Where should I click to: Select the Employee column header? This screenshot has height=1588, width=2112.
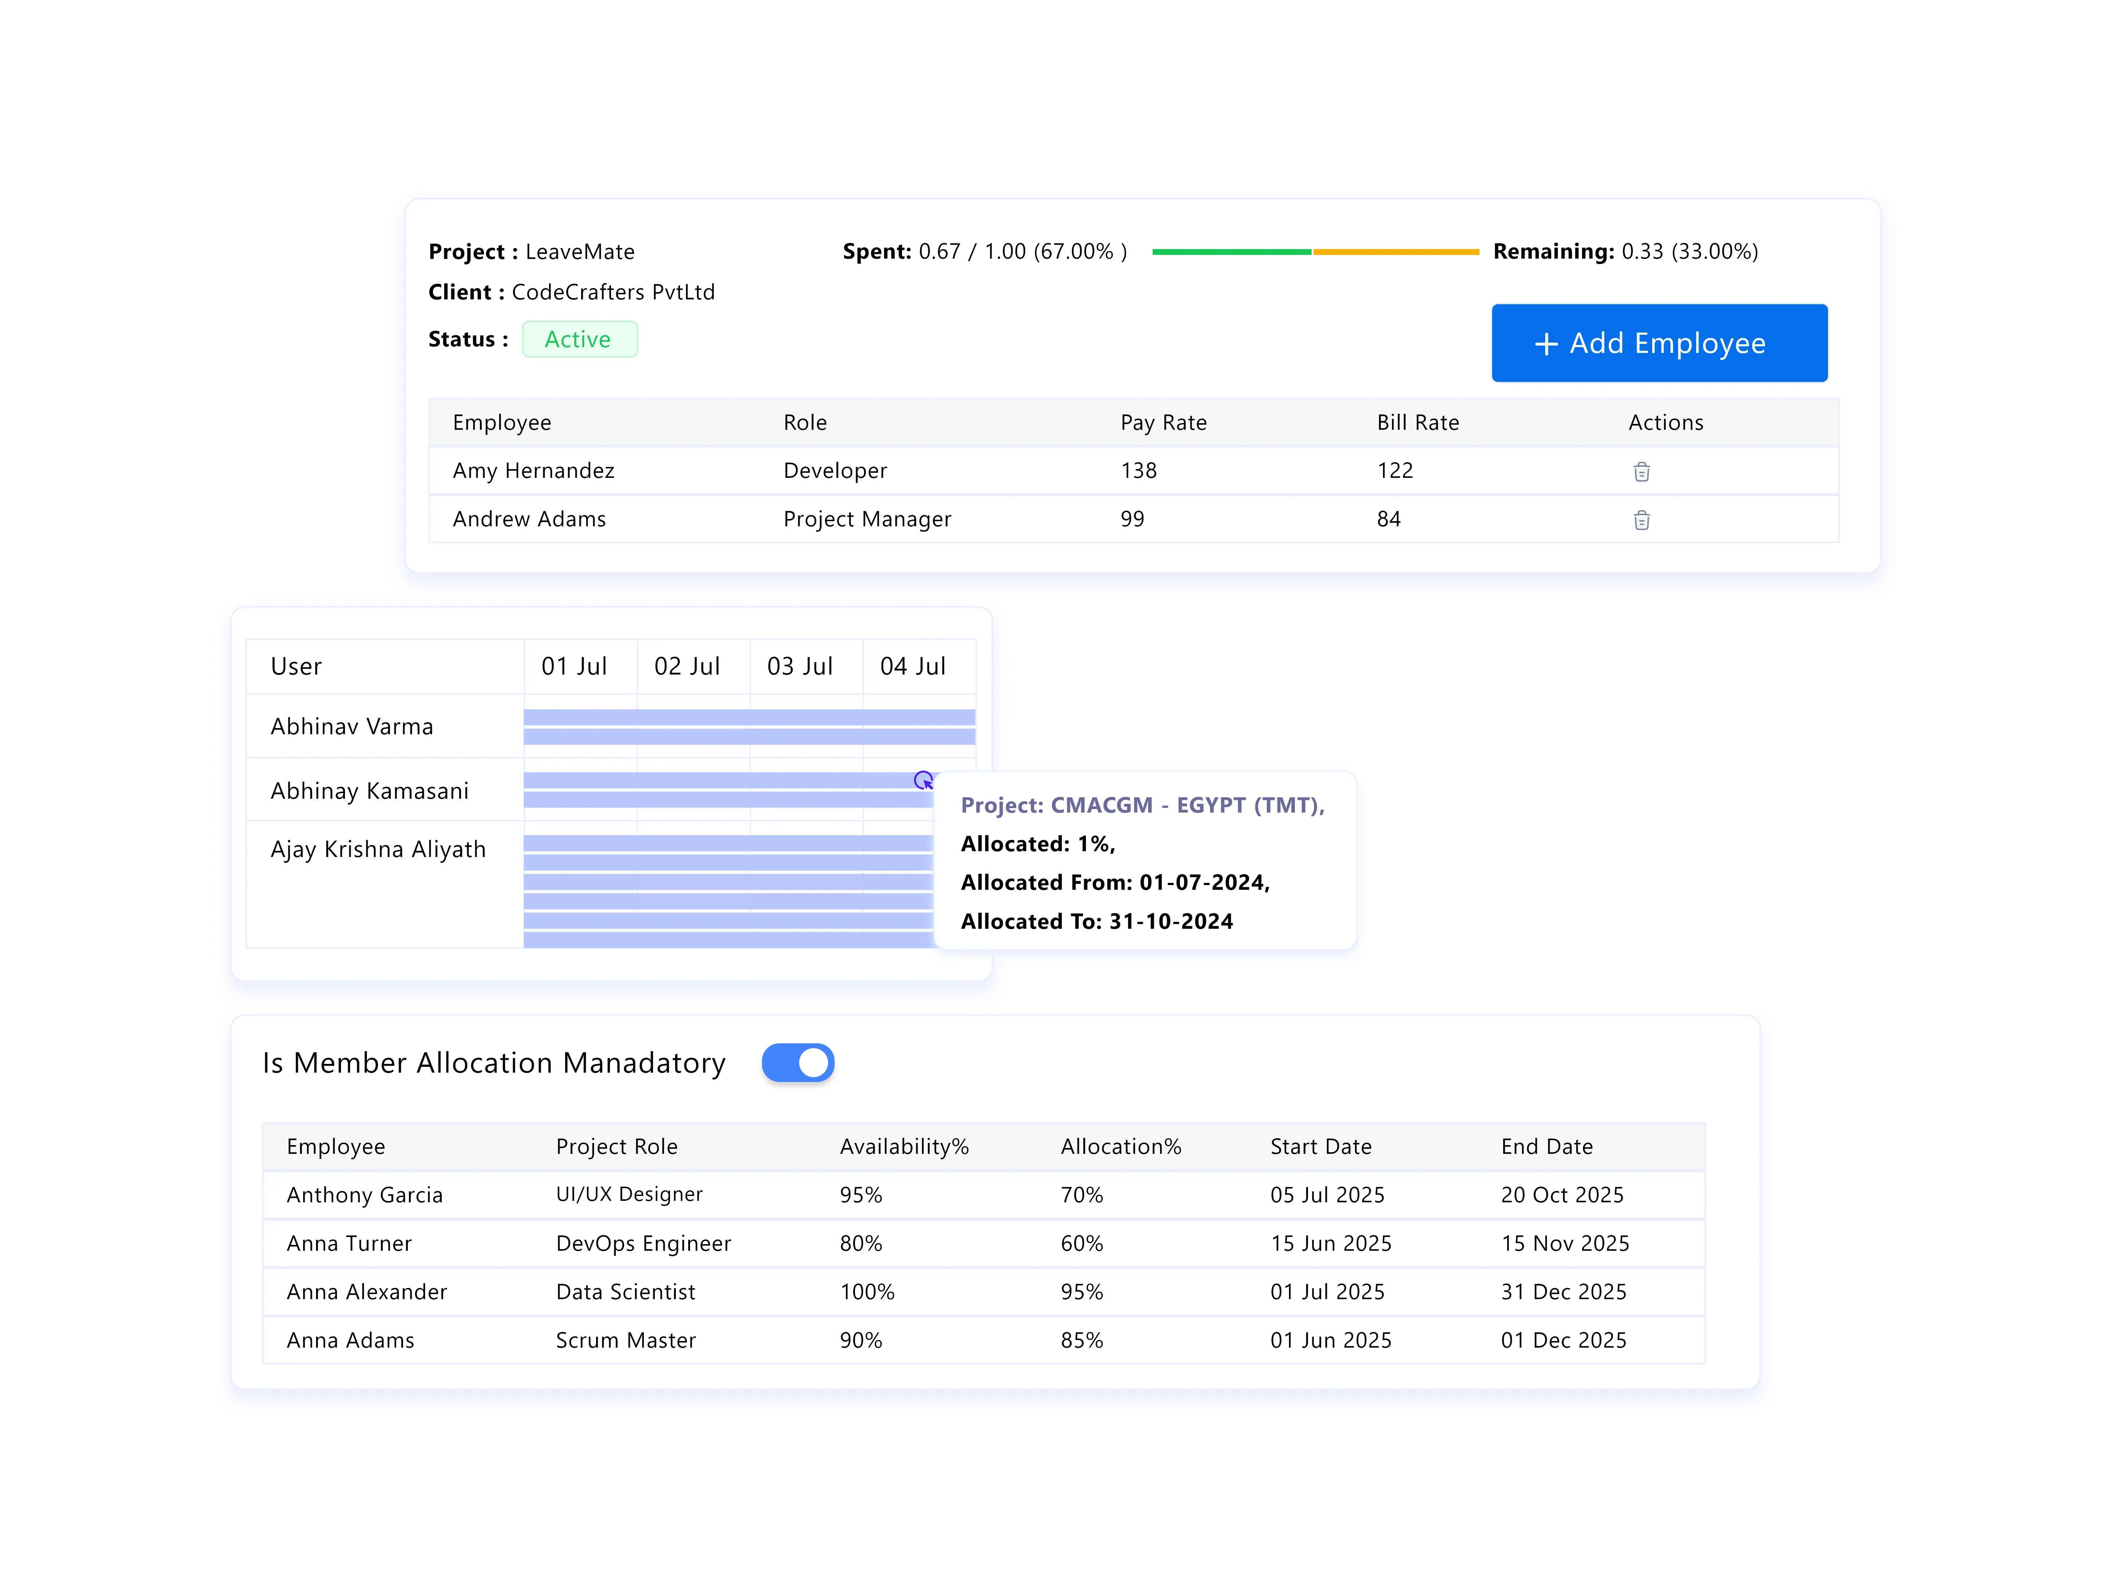point(502,422)
